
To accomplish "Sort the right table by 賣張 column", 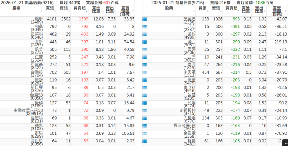I will click(x=216, y=8).
